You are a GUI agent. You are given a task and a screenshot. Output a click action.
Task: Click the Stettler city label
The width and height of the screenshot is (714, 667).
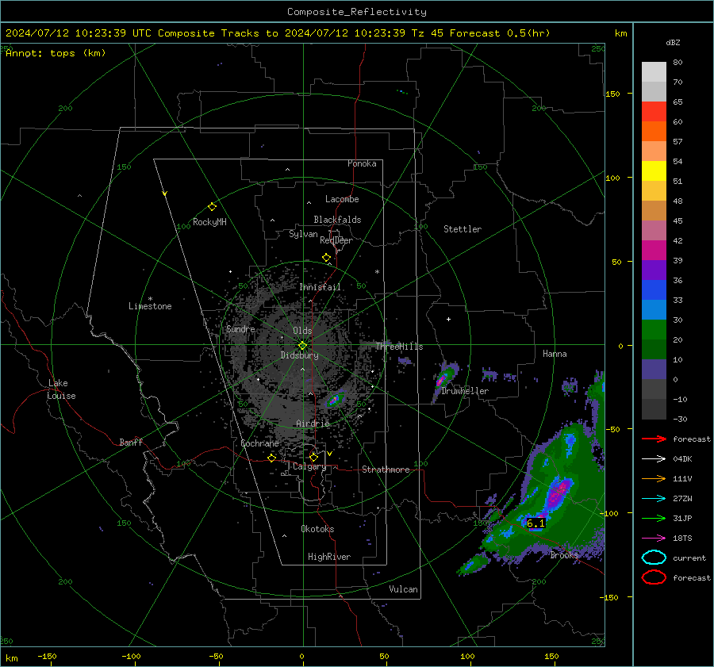[463, 229]
